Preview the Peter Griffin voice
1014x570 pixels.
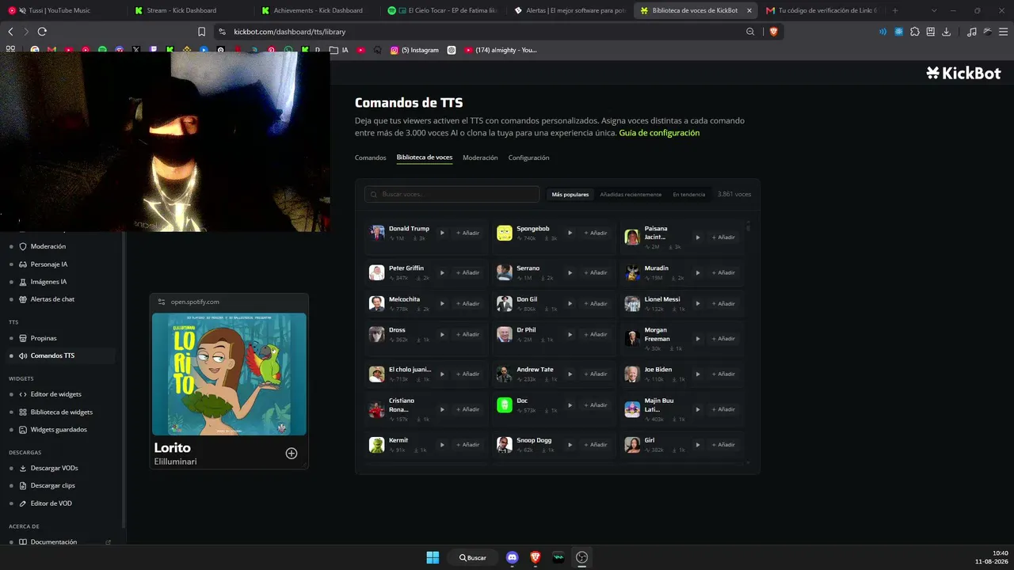pyautogui.click(x=442, y=272)
